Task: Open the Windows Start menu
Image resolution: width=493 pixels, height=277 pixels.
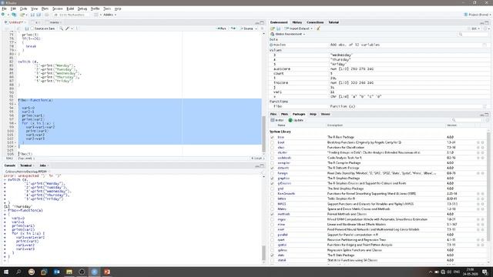Action: [x=6, y=272]
